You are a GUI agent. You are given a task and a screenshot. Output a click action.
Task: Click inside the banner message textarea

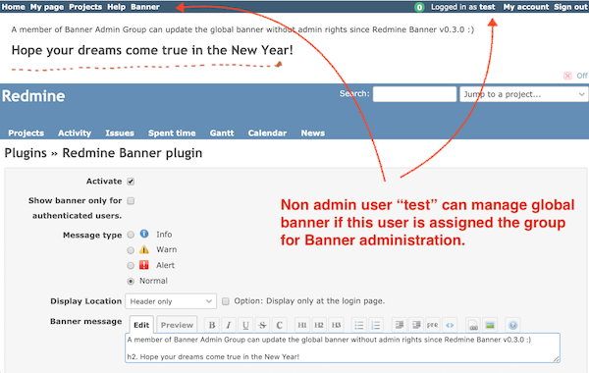click(343, 347)
